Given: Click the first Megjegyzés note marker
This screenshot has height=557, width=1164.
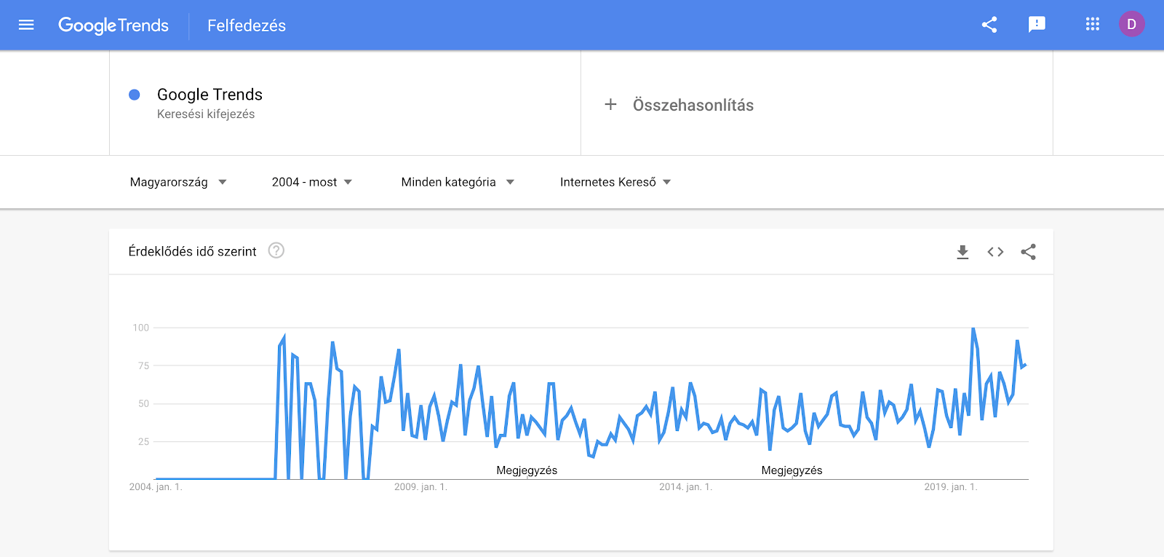Looking at the screenshot, I should (527, 470).
